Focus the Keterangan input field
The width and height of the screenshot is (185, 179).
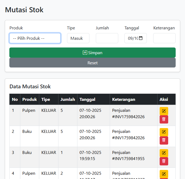point(164,38)
